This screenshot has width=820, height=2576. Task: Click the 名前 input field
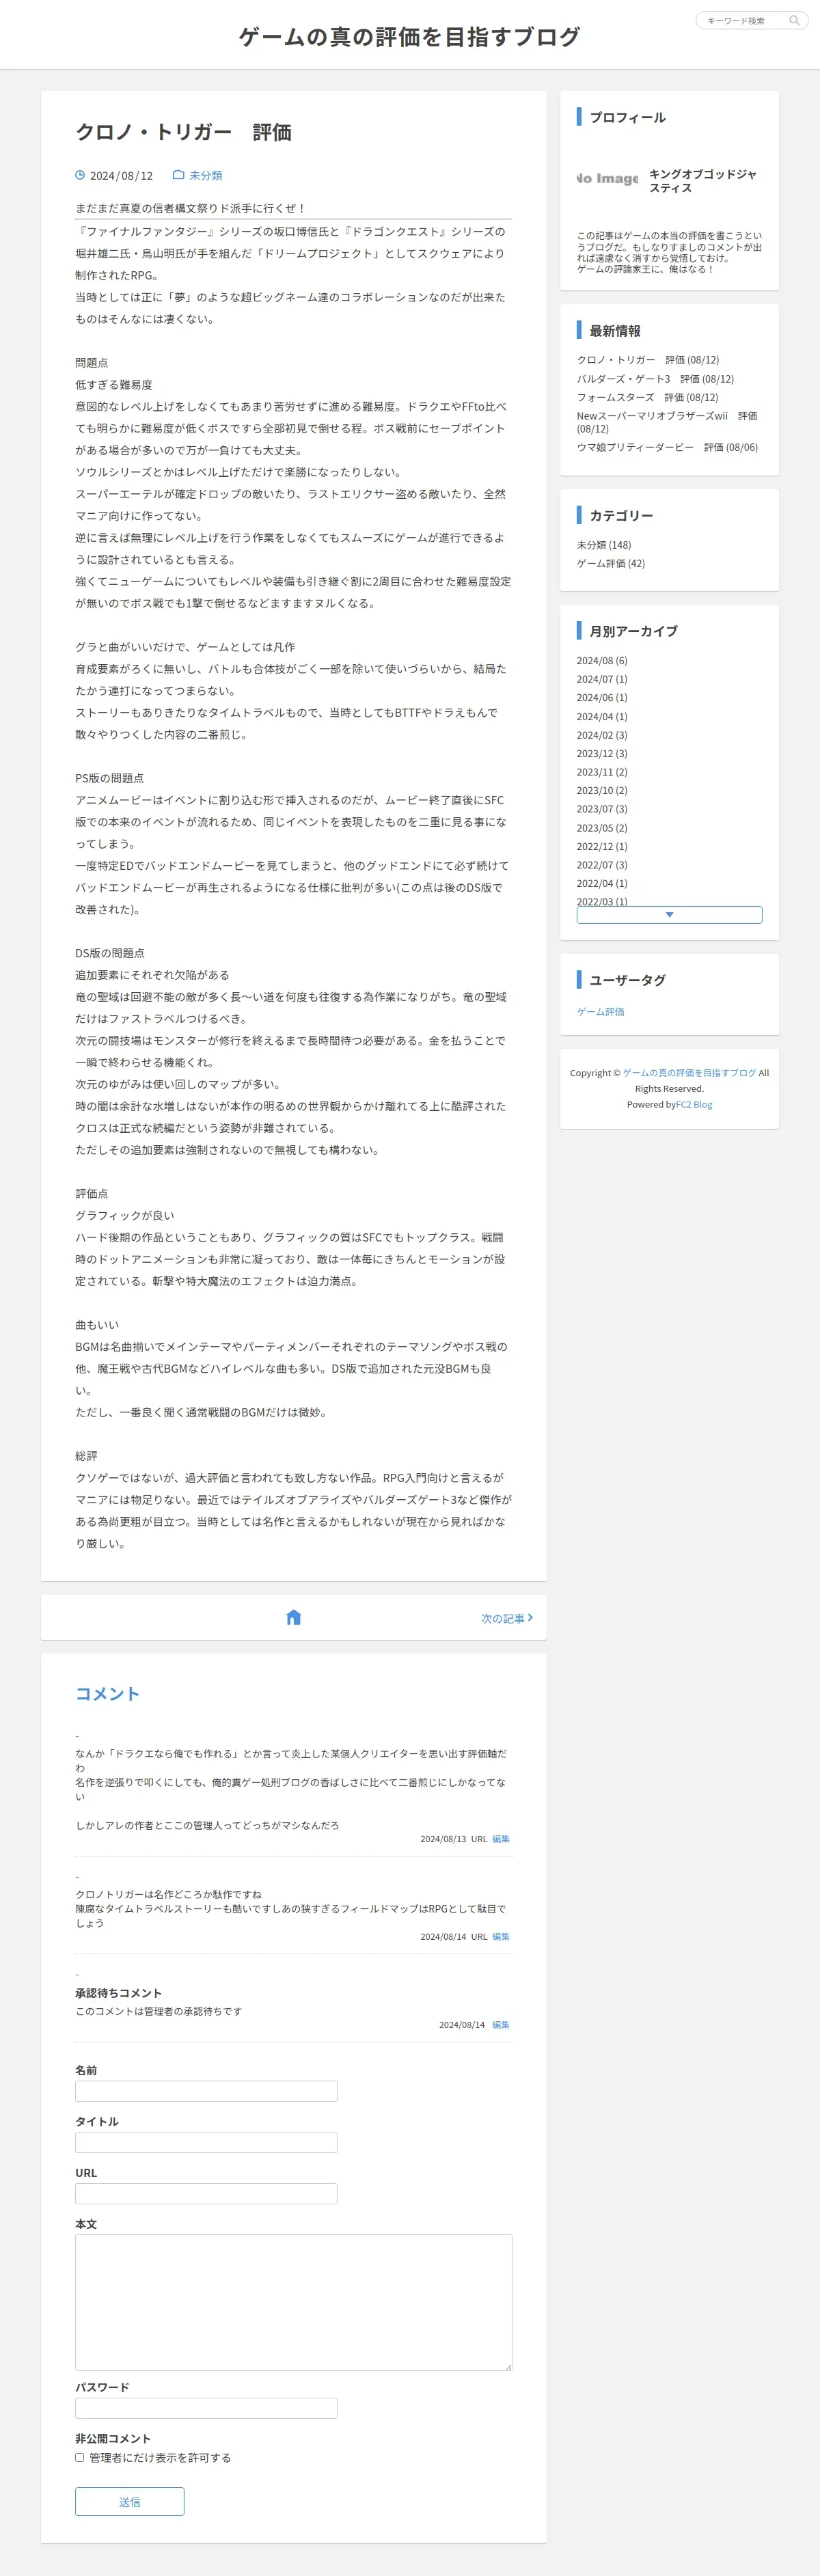(206, 2091)
